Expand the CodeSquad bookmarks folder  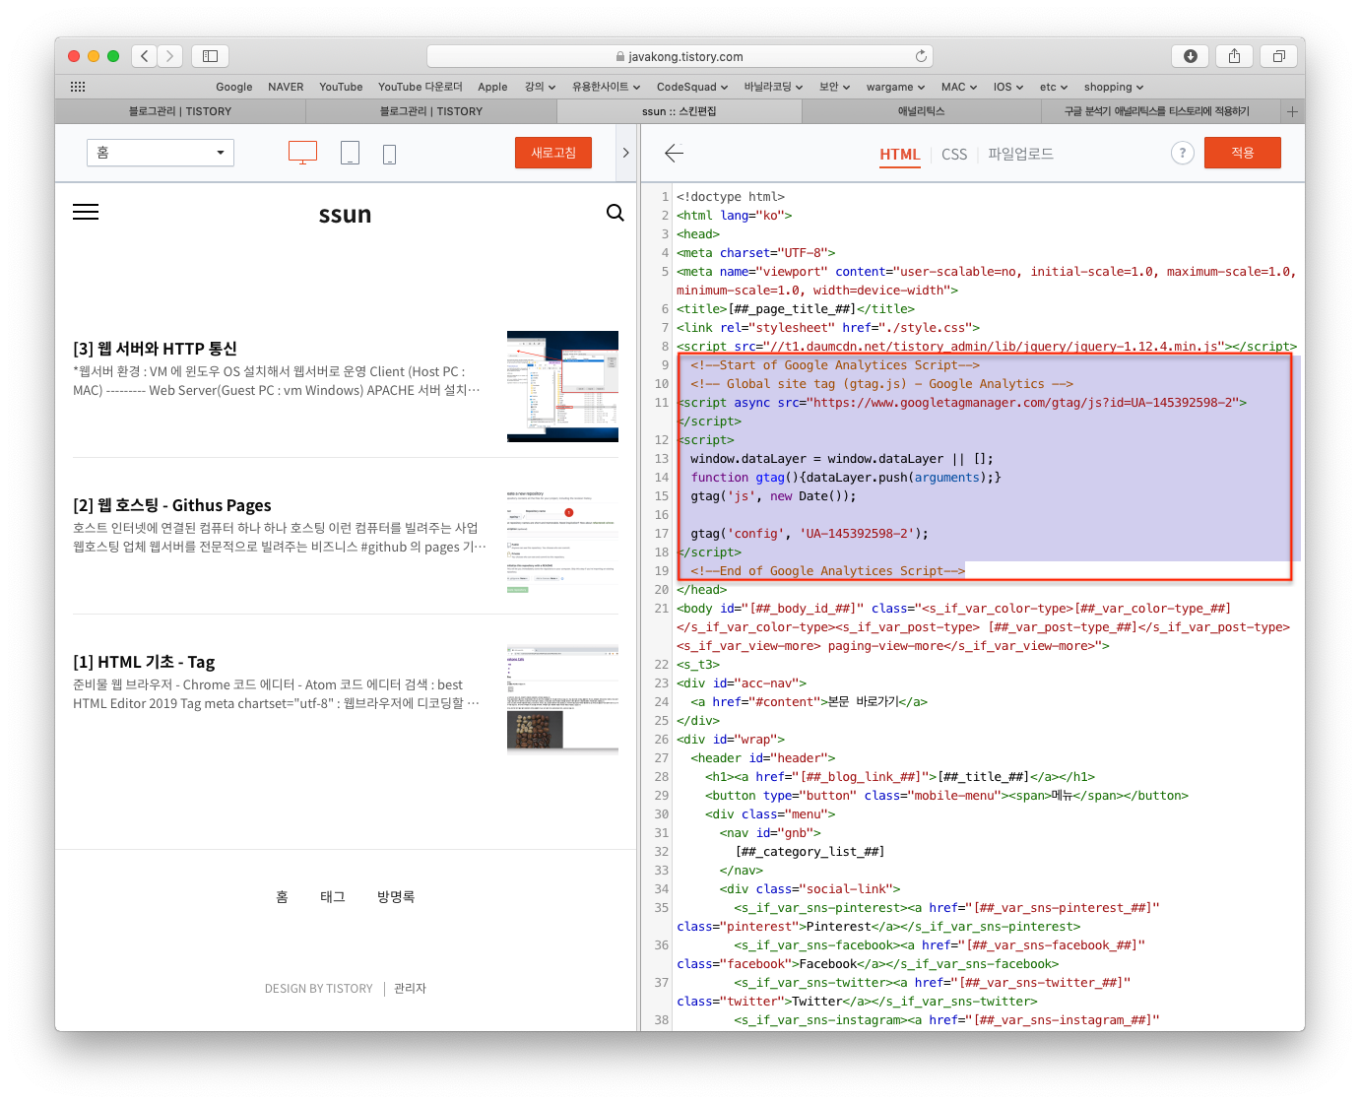pyautogui.click(x=692, y=87)
